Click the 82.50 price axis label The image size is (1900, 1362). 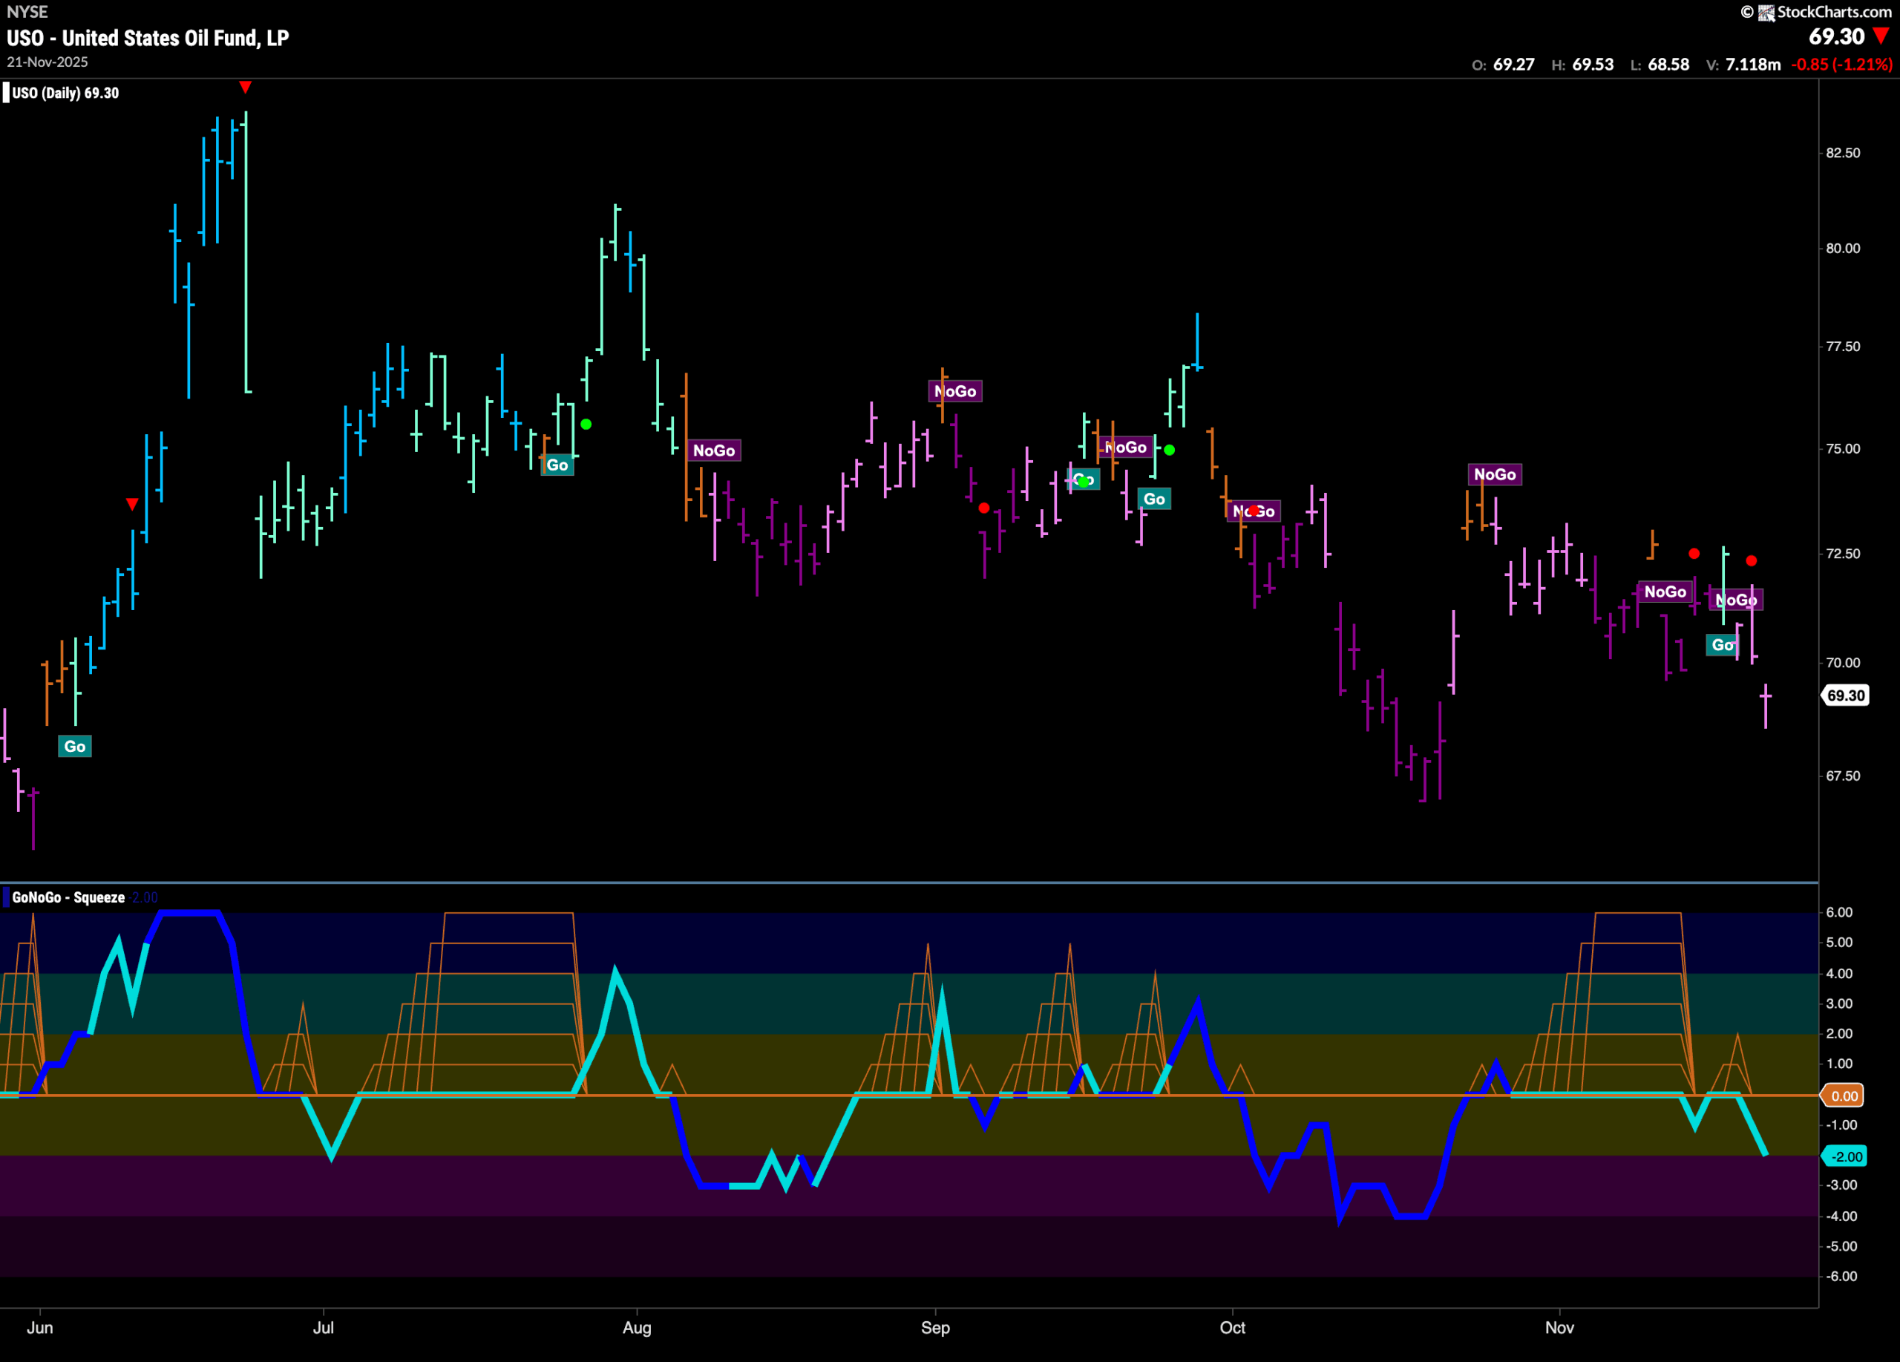(x=1843, y=152)
